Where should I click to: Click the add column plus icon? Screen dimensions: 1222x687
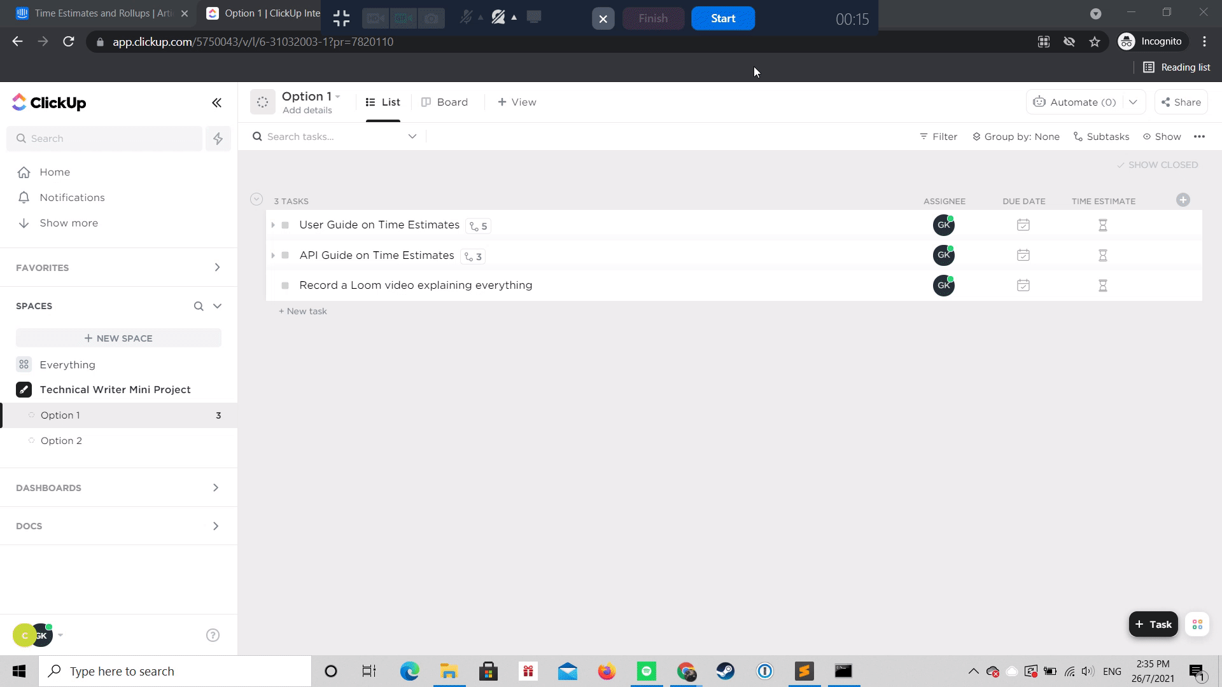[1183, 200]
